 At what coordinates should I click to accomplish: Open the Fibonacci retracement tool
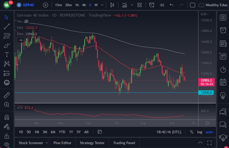tap(7, 36)
